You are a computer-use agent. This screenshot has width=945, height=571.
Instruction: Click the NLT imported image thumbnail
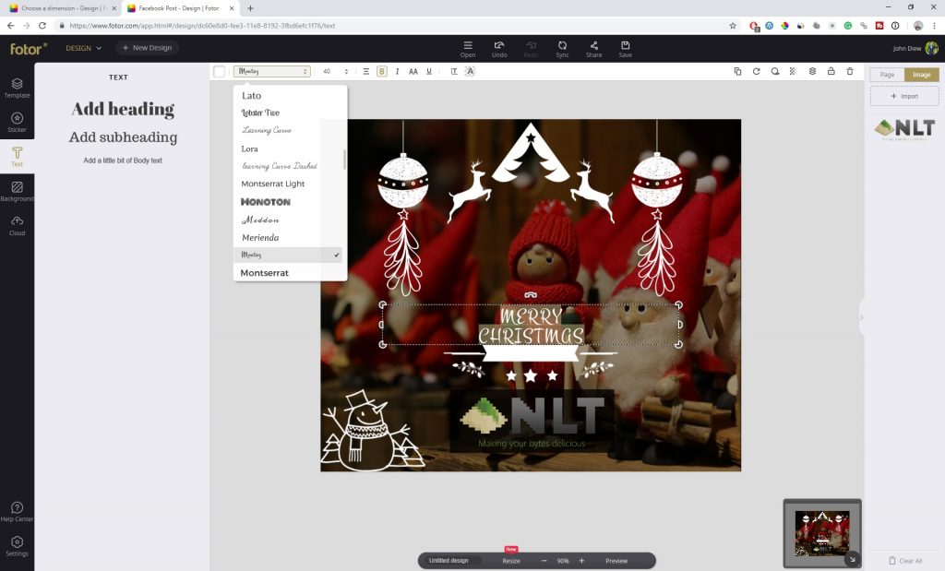click(904, 128)
